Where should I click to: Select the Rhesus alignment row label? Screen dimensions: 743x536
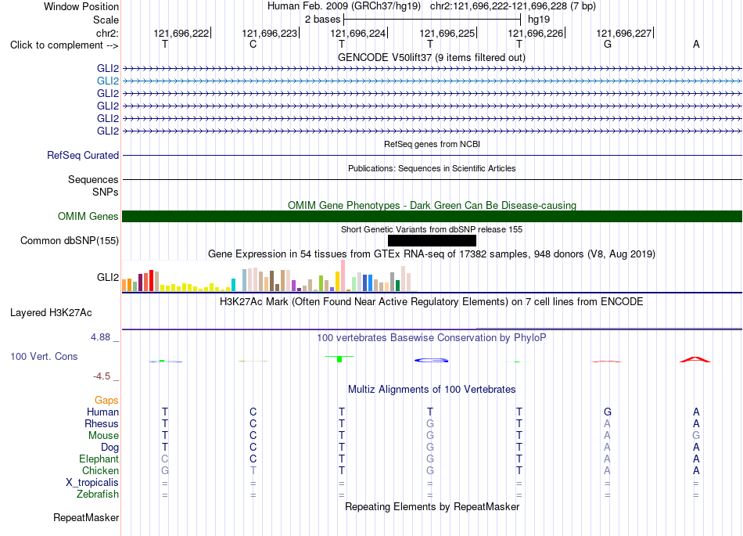[102, 423]
